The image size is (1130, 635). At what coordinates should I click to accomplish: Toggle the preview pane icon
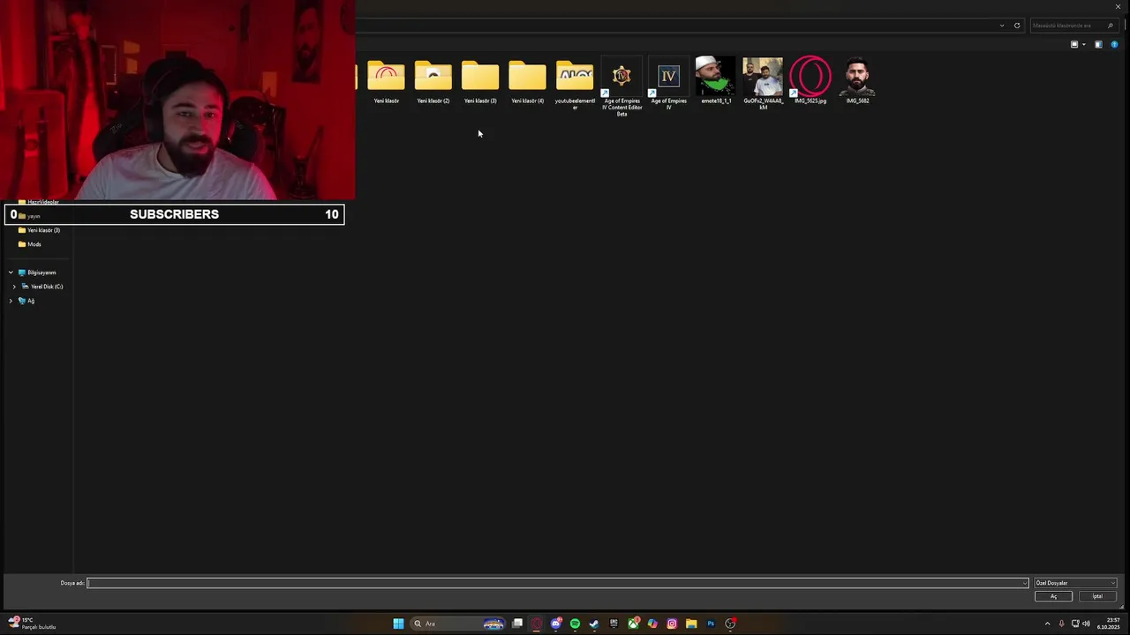(x=1098, y=44)
